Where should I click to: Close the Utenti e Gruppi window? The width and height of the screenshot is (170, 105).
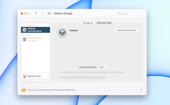point(22,13)
